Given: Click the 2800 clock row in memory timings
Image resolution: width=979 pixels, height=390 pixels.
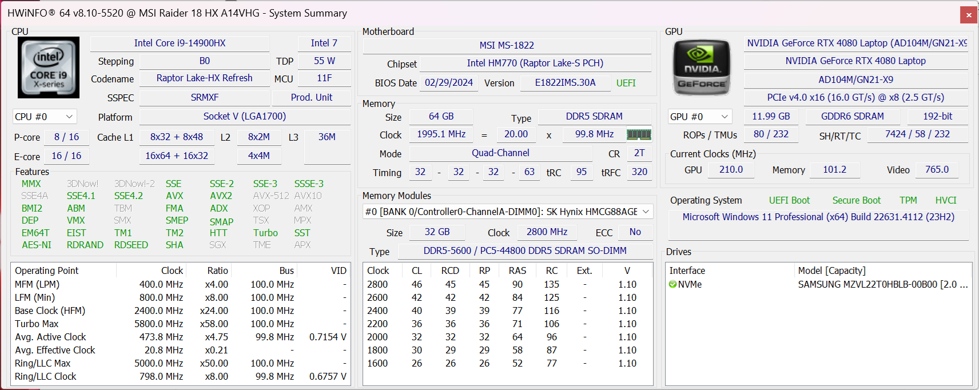Looking at the screenshot, I should point(377,284).
